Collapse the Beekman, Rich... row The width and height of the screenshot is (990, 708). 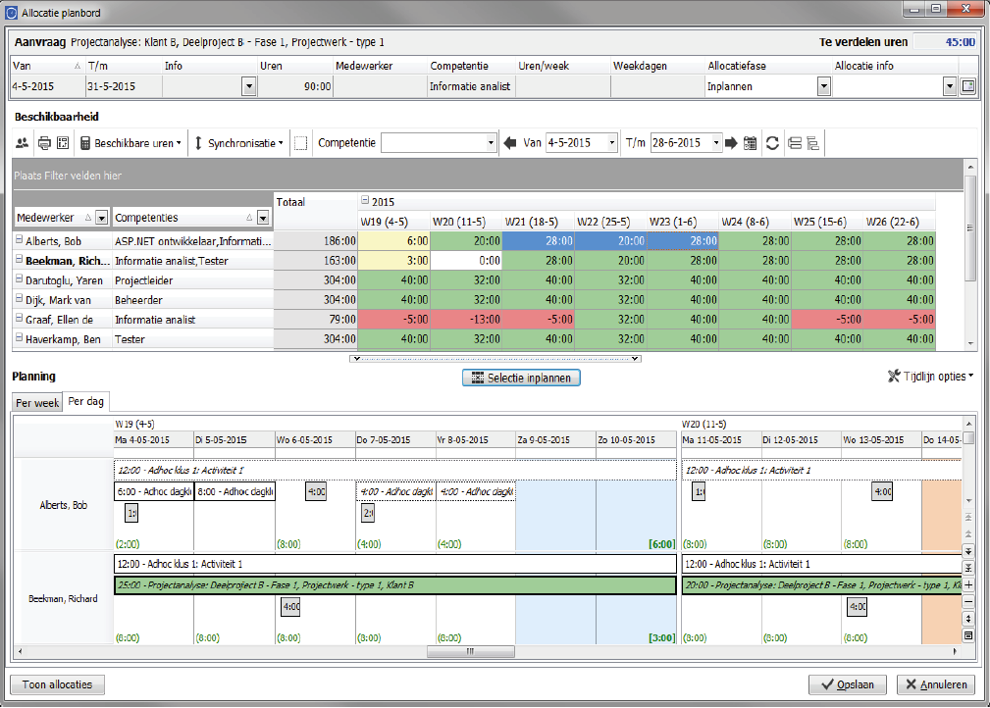click(x=19, y=259)
